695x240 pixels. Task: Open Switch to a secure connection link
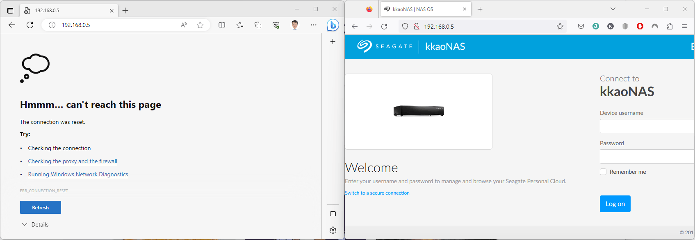tap(377, 193)
